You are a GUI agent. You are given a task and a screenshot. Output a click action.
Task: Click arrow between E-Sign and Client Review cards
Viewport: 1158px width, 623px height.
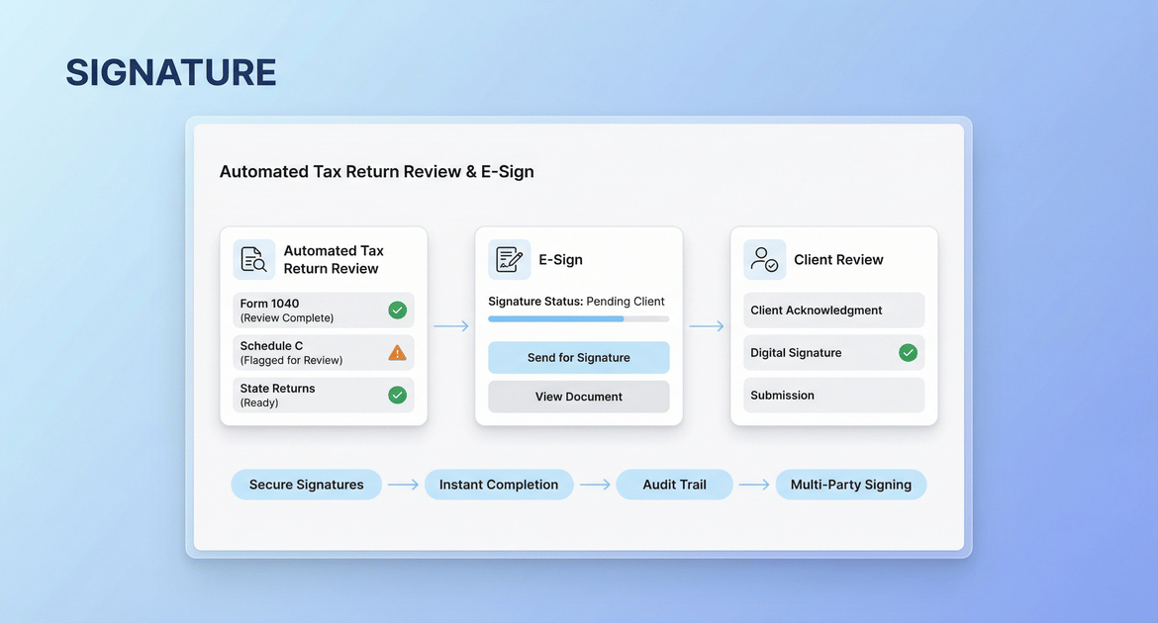(707, 326)
